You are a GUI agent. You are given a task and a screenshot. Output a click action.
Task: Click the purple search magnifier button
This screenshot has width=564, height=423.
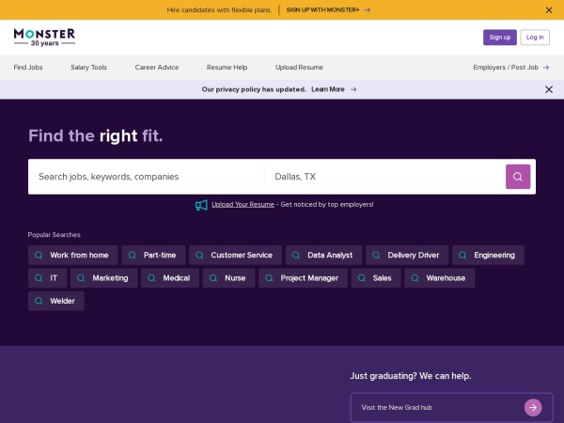click(518, 177)
